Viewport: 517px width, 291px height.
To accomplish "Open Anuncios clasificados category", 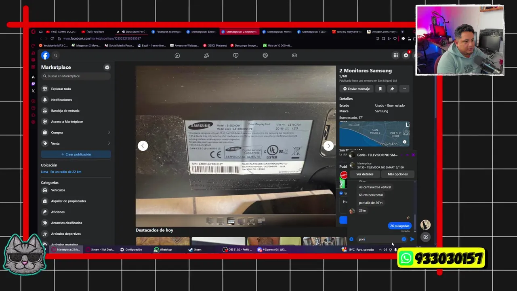I will 76,223.
